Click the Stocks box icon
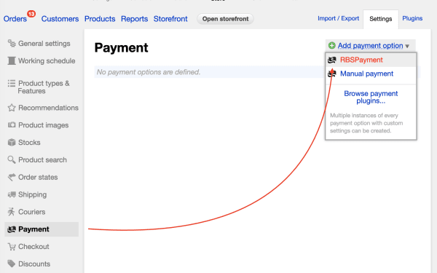Viewport: 437px width, 273px height. pos(12,143)
